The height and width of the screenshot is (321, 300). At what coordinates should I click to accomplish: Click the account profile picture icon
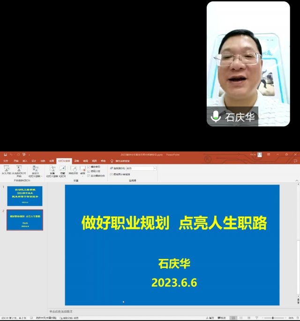(x=260, y=154)
